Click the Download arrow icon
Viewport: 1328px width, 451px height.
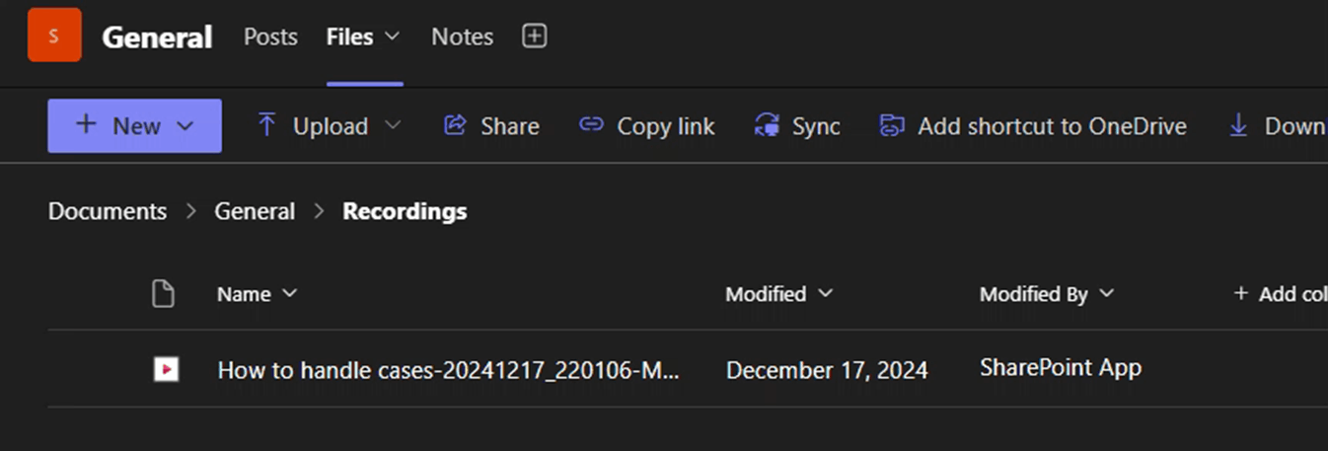point(1238,125)
